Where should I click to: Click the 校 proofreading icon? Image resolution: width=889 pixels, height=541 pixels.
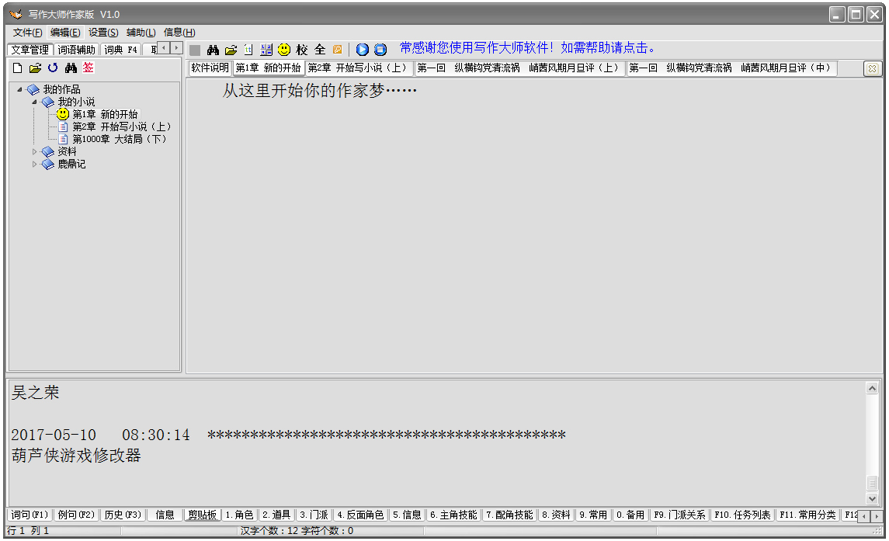tap(302, 50)
